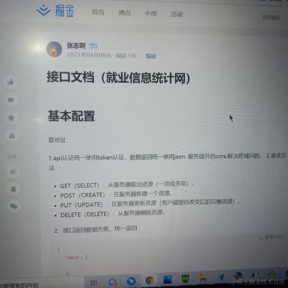
Task: Open the yellow taskbar app icon
Action: coord(203,278)
